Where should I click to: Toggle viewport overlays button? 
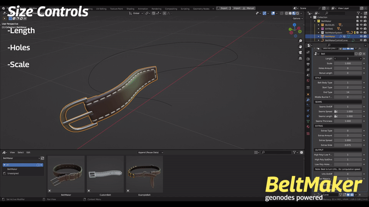(273, 13)
